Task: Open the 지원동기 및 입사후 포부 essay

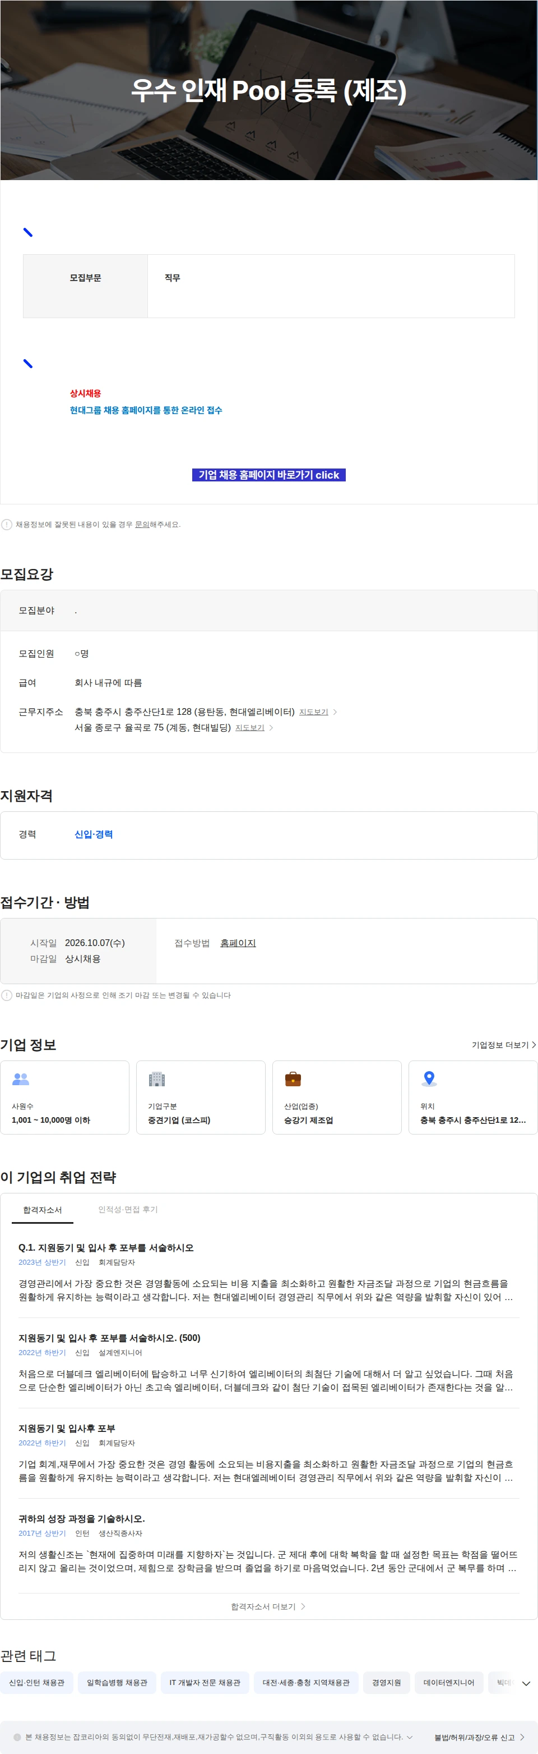Action: [67, 1428]
